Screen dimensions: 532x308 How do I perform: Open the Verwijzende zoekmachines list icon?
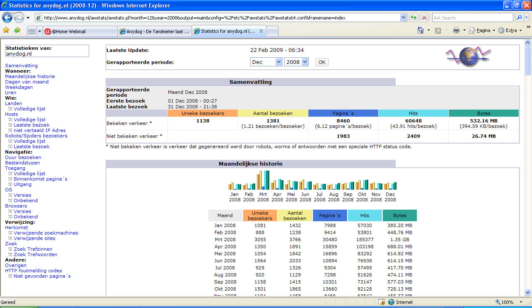tap(10, 233)
